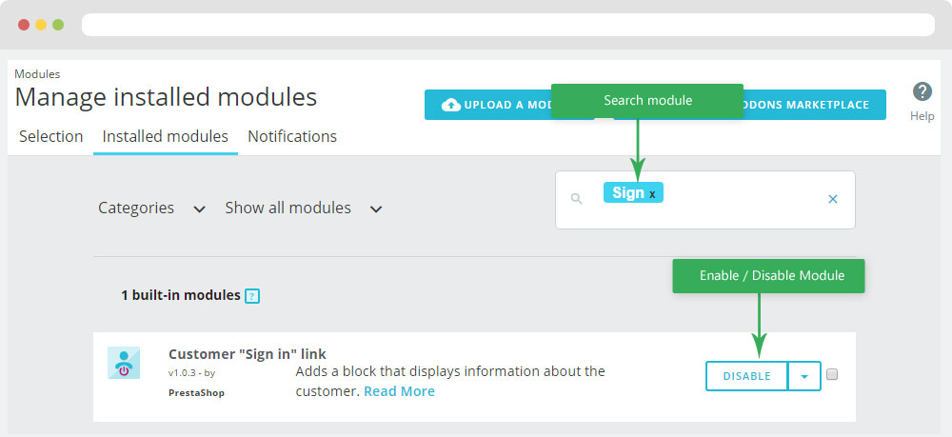The height and width of the screenshot is (437, 952).
Task: Click the v1.0.3 version text
Action: [182, 373]
